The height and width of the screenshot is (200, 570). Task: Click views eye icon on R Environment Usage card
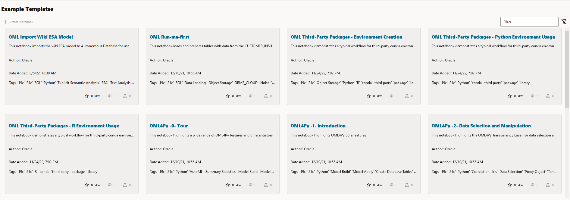tap(110, 185)
